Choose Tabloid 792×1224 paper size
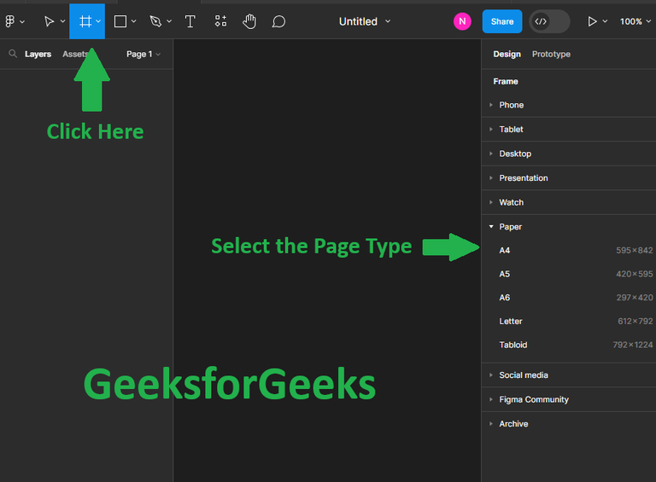Viewport: 656px width, 482px height. pos(569,345)
